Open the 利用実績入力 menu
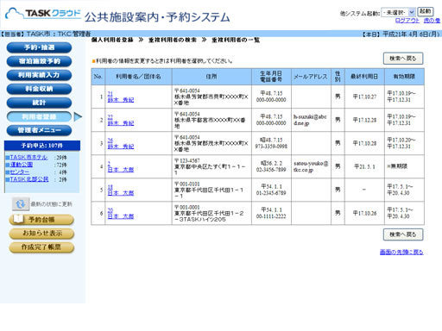Viewport: 442px width, 331px height. [x=39, y=75]
